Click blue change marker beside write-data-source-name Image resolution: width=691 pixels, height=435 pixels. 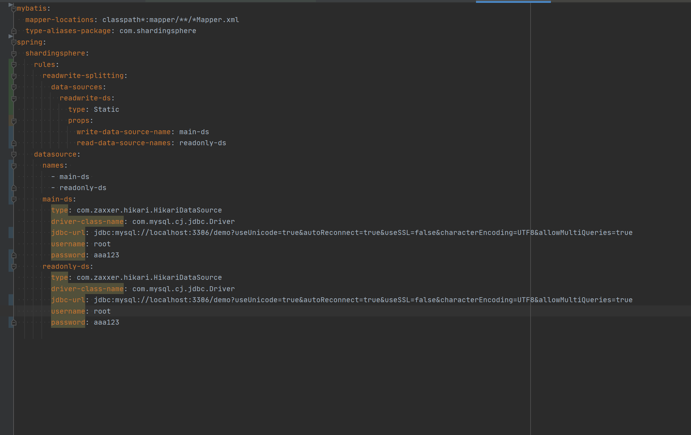point(10,132)
